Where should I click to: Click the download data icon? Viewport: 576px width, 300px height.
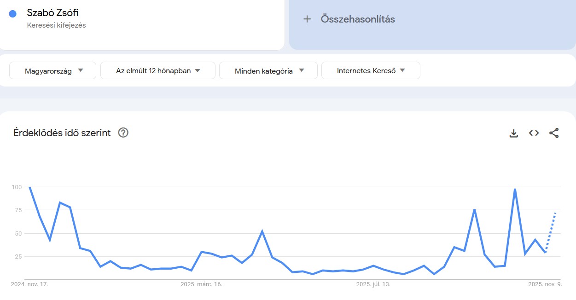[513, 133]
